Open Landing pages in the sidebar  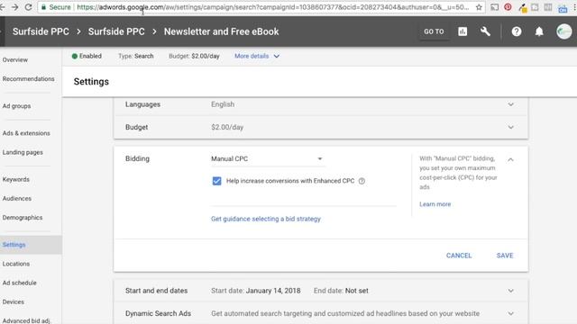pyautogui.click(x=23, y=152)
